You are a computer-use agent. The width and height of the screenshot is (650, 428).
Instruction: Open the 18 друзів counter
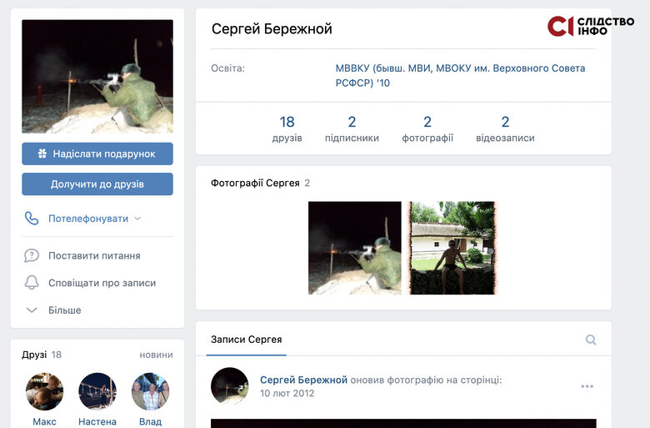[287, 128]
